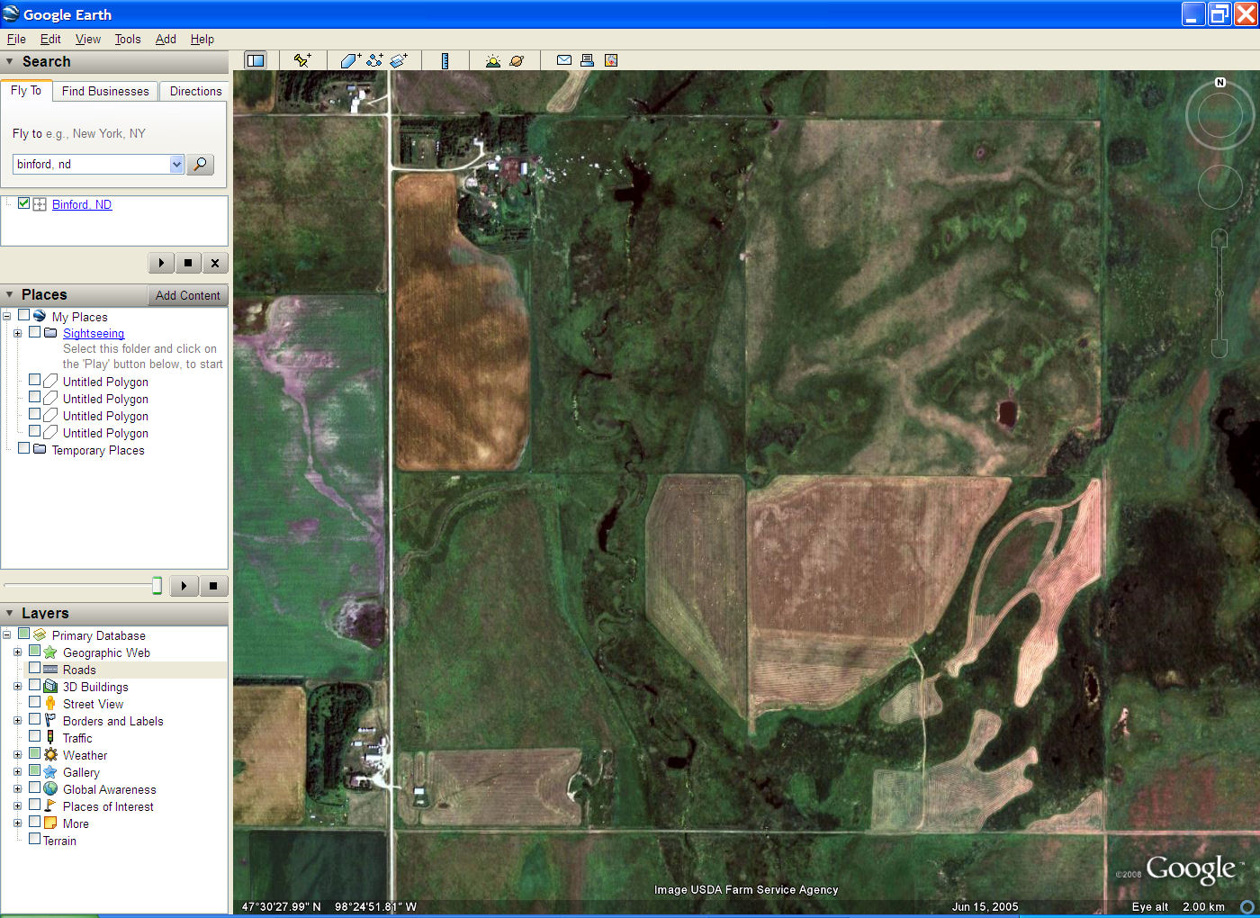Viewport: 1260px width, 918px height.
Task: Click the Add Image Overlay toolbar icon
Action: pos(399,60)
